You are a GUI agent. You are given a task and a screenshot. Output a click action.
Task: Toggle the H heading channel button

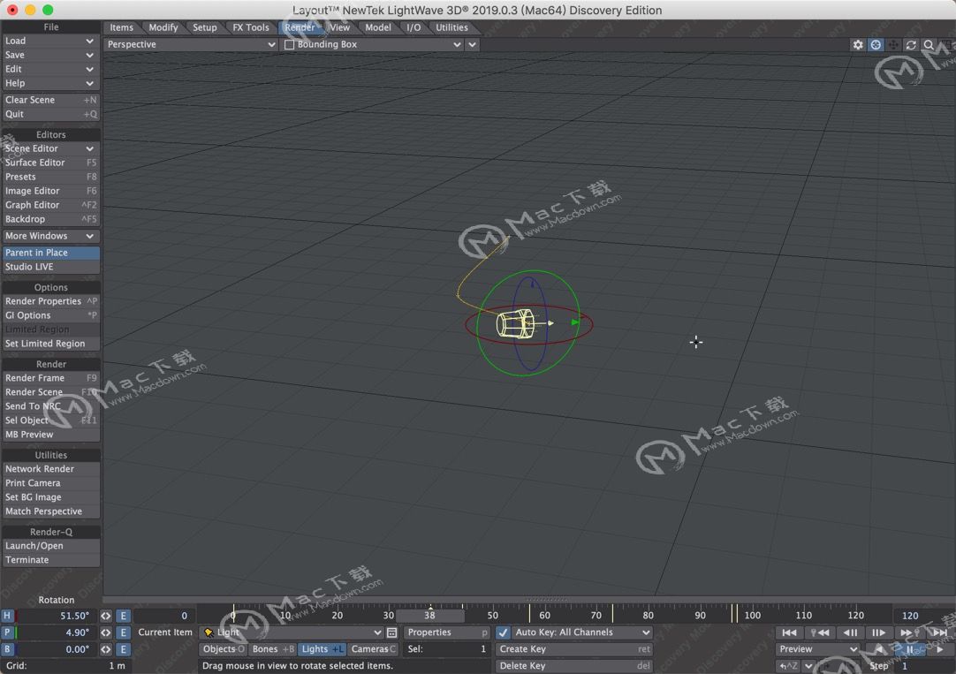7,616
